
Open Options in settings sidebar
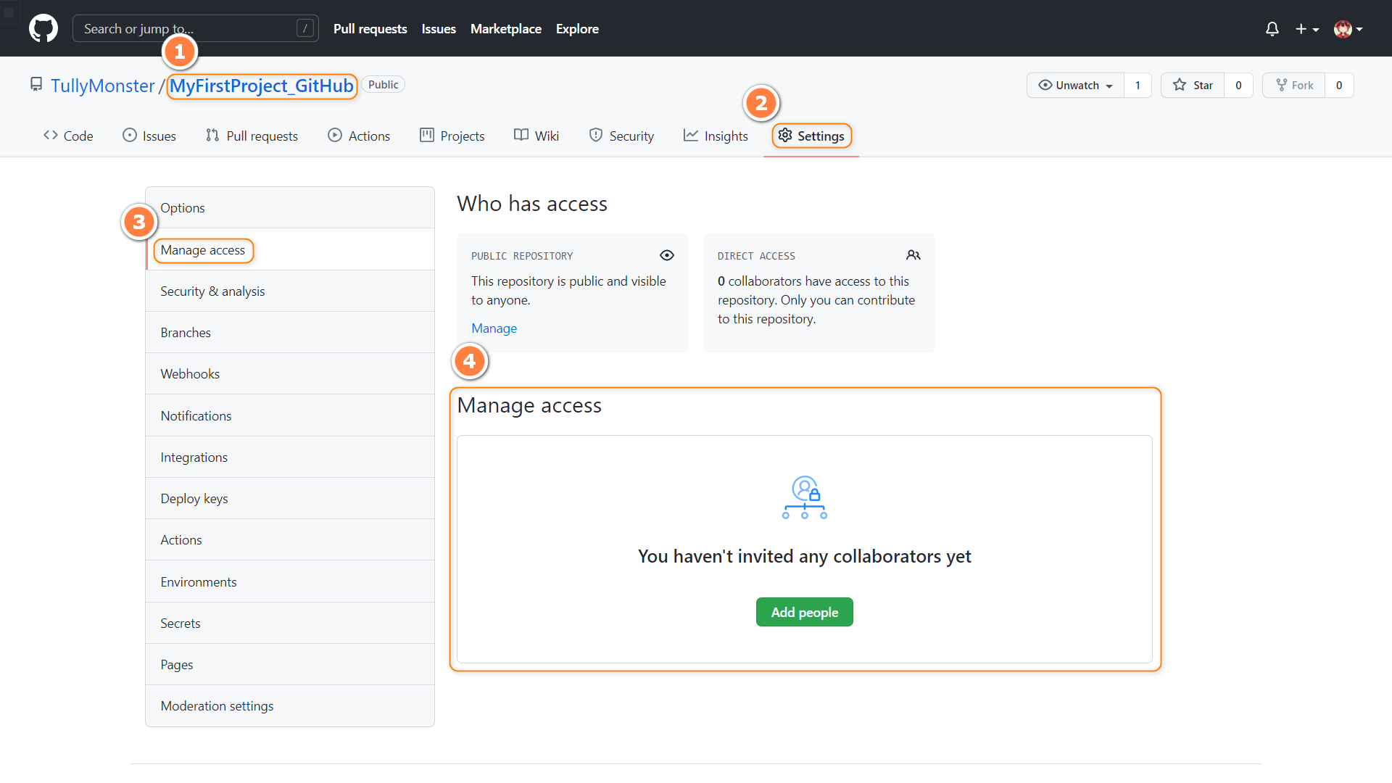tap(290, 208)
